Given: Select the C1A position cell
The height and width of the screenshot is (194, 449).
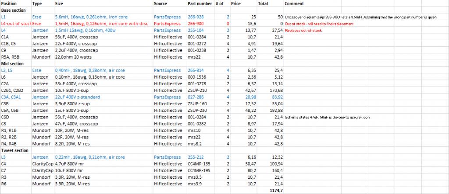Looking at the screenshot, I should (x=16, y=37).
